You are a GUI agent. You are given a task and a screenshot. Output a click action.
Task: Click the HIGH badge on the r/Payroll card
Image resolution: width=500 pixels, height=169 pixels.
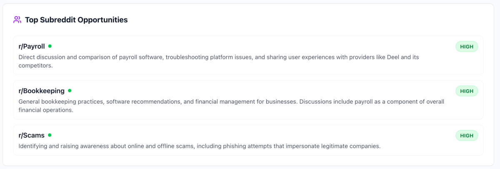click(x=467, y=47)
